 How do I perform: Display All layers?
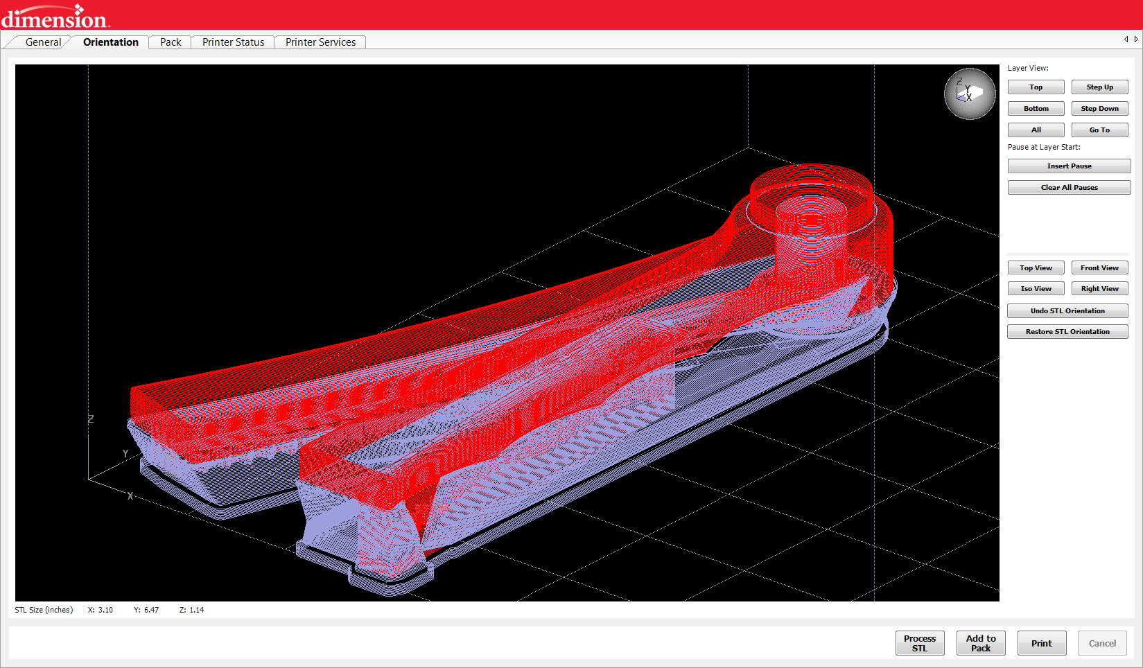click(x=1036, y=130)
